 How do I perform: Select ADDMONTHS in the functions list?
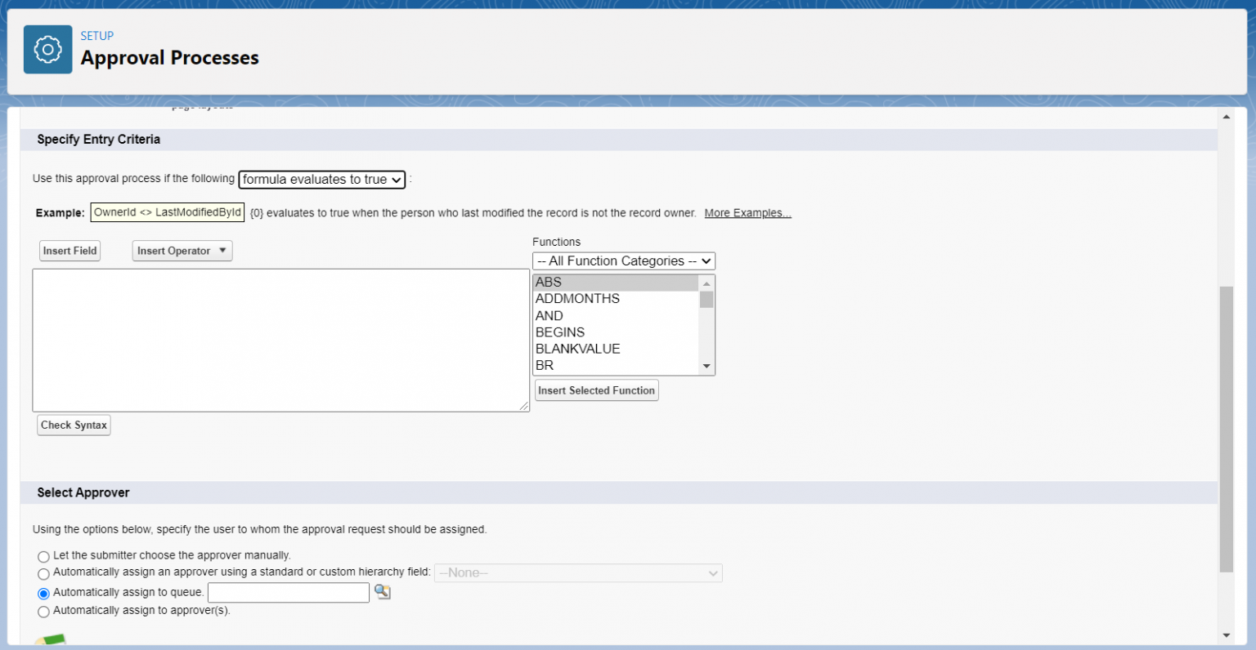577,299
